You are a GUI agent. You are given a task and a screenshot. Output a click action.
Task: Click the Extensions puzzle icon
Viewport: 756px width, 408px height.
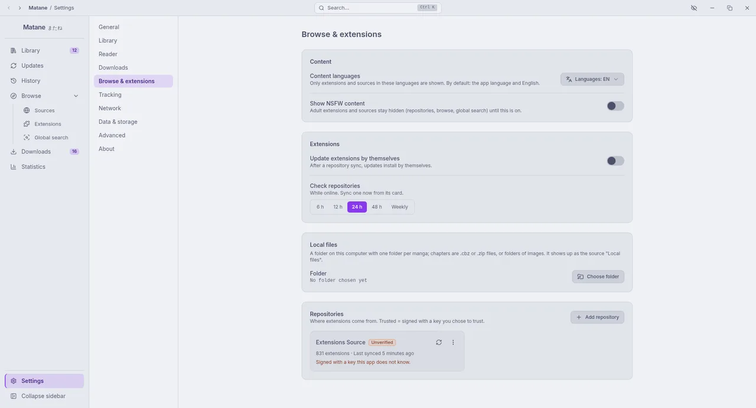coord(27,124)
